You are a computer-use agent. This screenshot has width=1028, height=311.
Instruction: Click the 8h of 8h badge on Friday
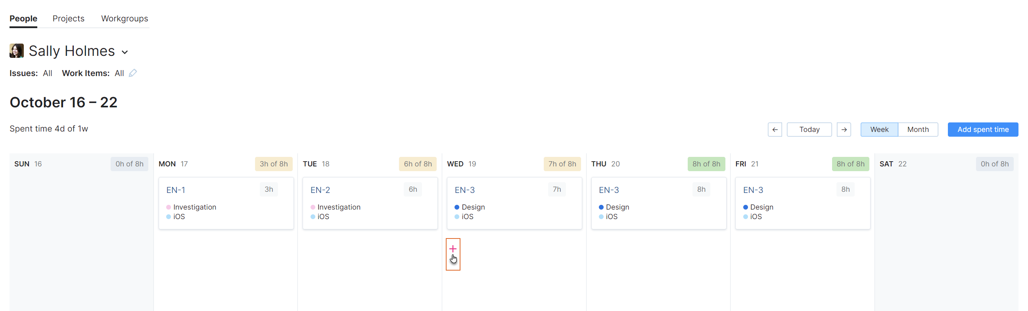850,164
